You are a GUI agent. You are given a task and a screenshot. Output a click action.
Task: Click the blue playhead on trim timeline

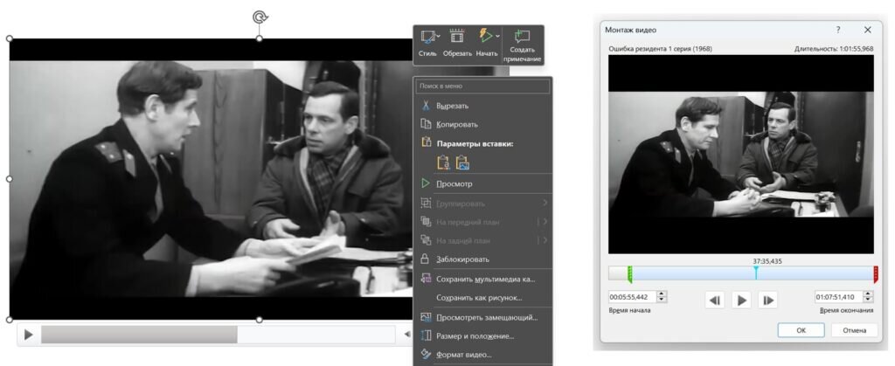tap(756, 273)
